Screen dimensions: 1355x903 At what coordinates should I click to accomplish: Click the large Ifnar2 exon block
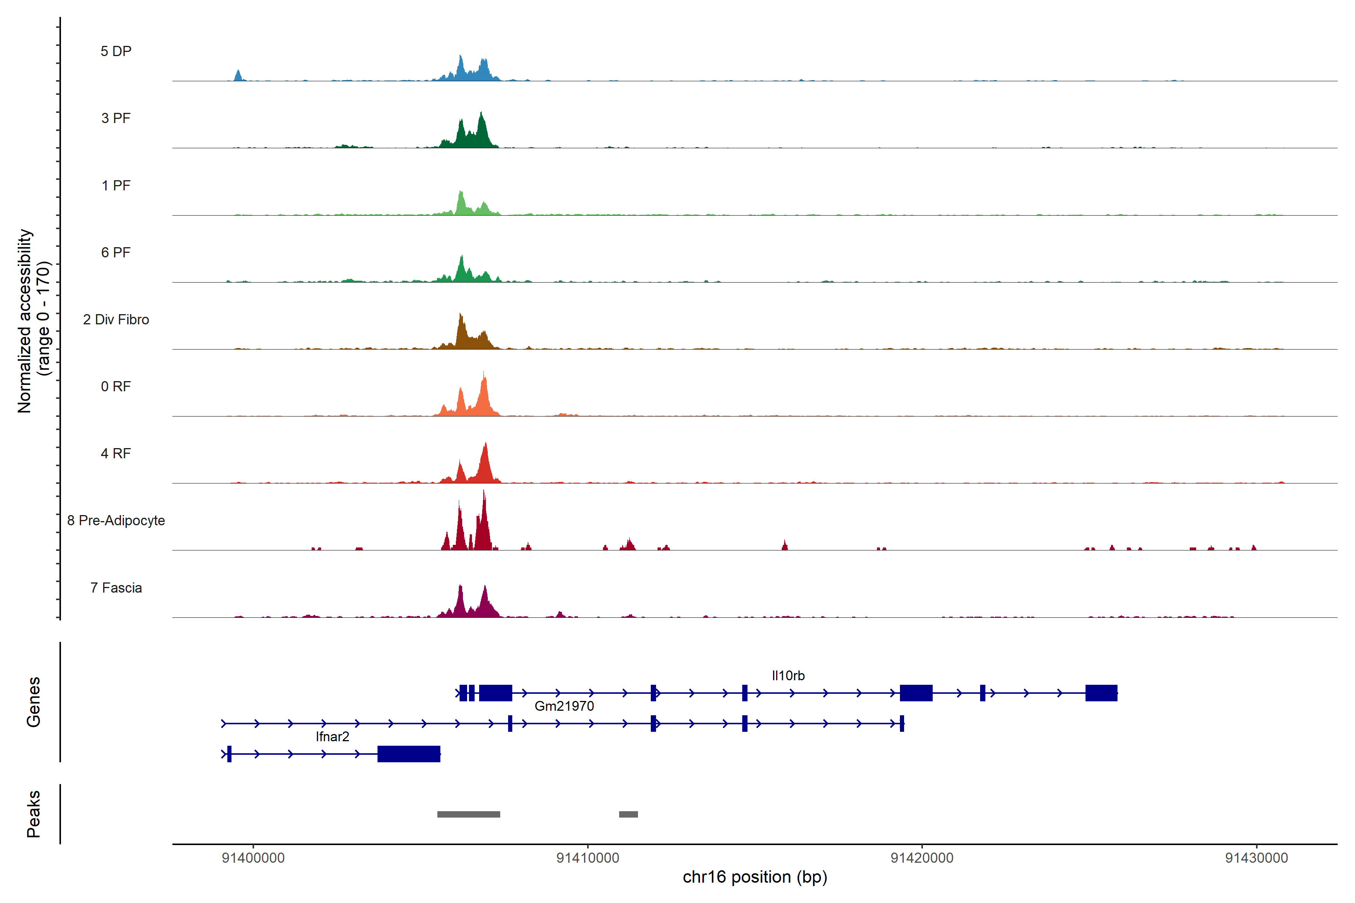[408, 754]
